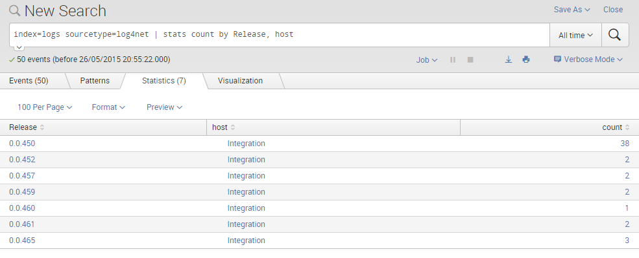Click into the search query field
639x258 pixels.
tap(279, 35)
